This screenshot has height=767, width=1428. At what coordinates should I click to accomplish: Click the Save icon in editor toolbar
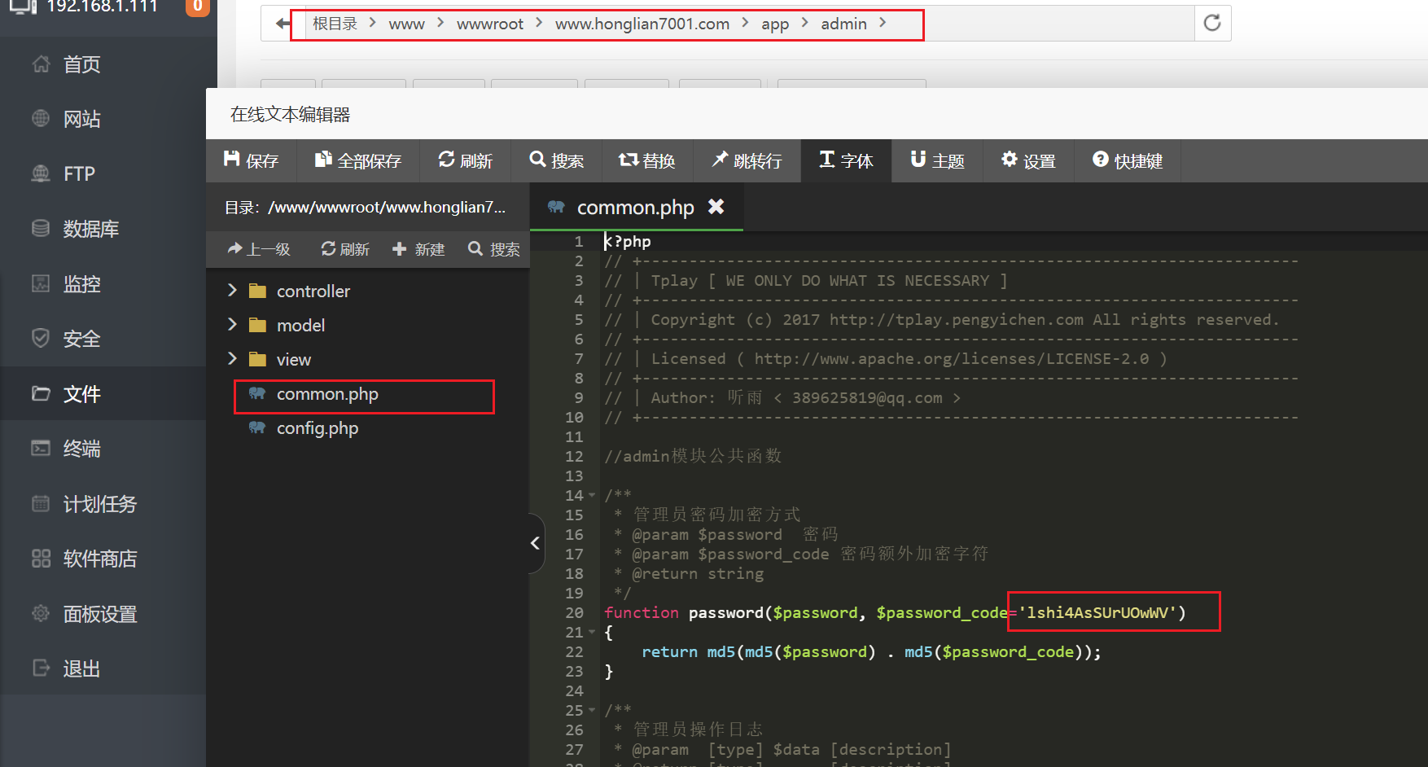(x=232, y=160)
